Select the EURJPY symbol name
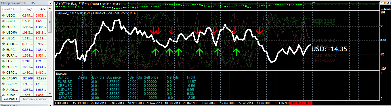The height and width of the screenshot is (106, 391). 12,67
